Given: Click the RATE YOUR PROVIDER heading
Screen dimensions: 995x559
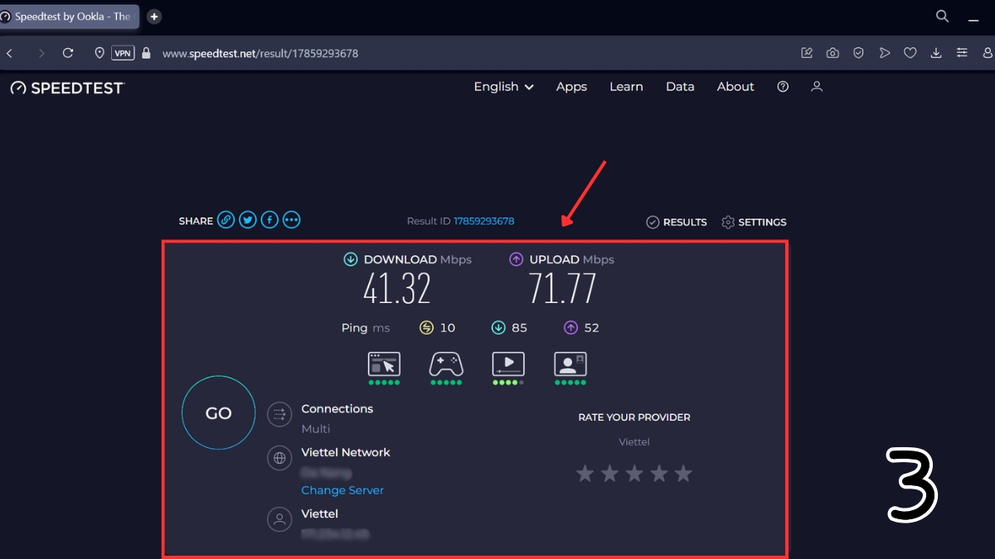Looking at the screenshot, I should (634, 417).
